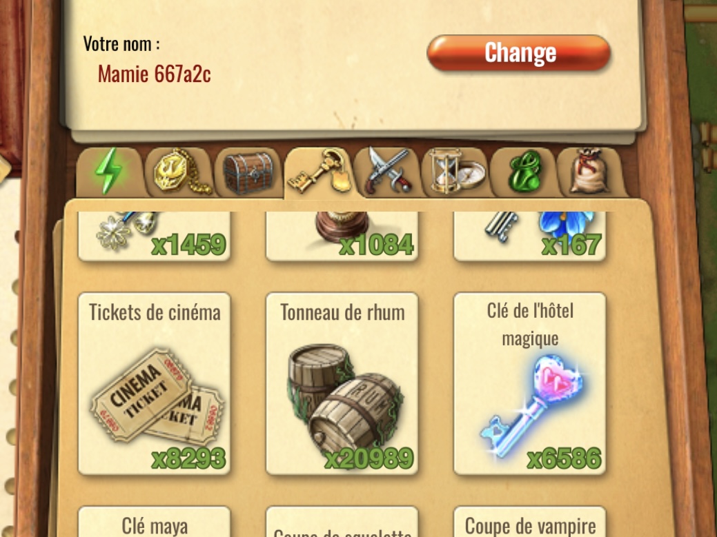Open the Clé maya item
The image size is (717, 537).
[x=155, y=521]
